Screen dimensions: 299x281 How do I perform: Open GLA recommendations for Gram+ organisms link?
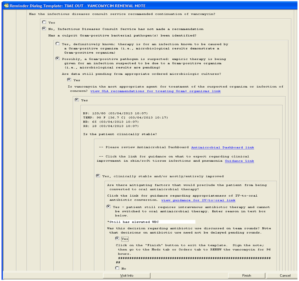tap(155, 91)
